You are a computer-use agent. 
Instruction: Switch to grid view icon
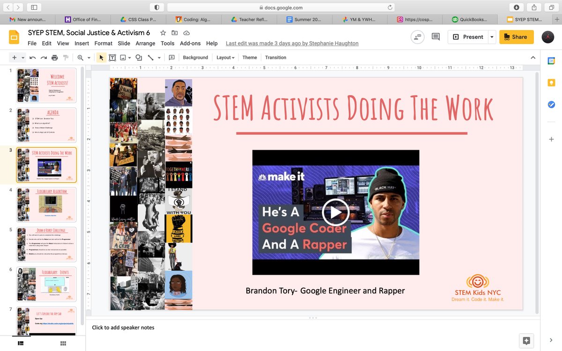click(63, 344)
